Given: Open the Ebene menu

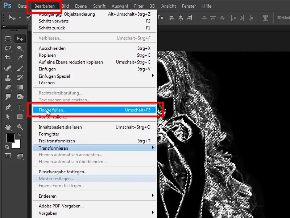Looking at the screenshot, I should click(x=81, y=6).
